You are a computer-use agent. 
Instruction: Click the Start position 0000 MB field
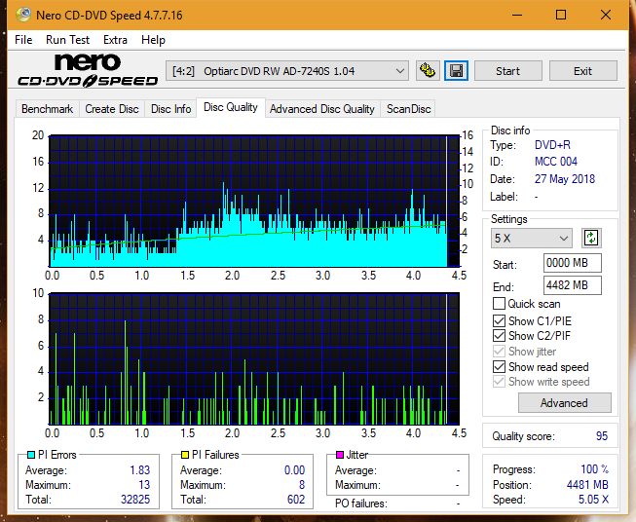coord(573,263)
